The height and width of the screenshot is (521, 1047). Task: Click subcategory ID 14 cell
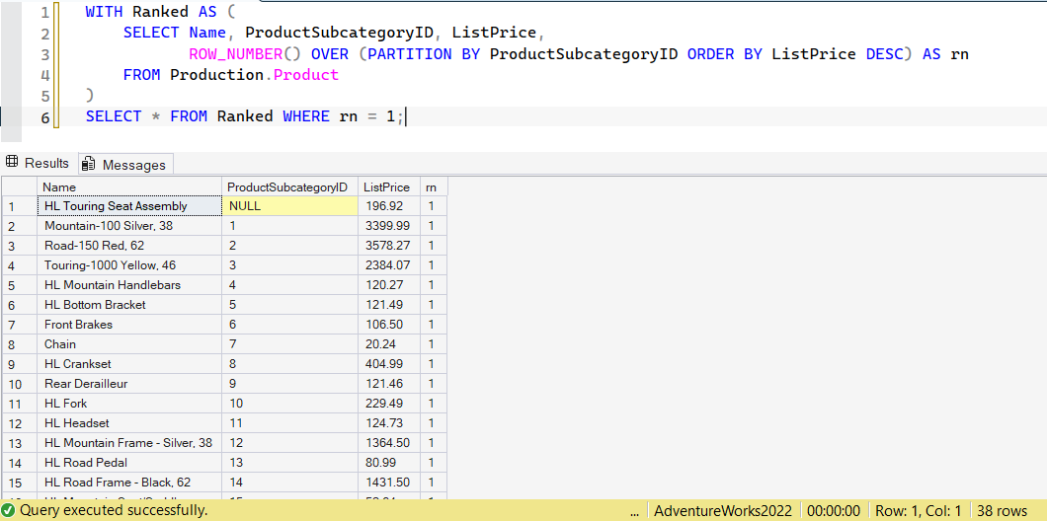click(289, 482)
